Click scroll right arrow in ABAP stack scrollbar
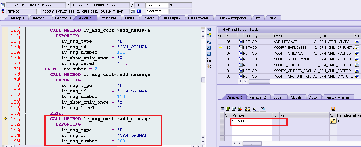Viewport: 361px width, 147px height. tap(245, 82)
